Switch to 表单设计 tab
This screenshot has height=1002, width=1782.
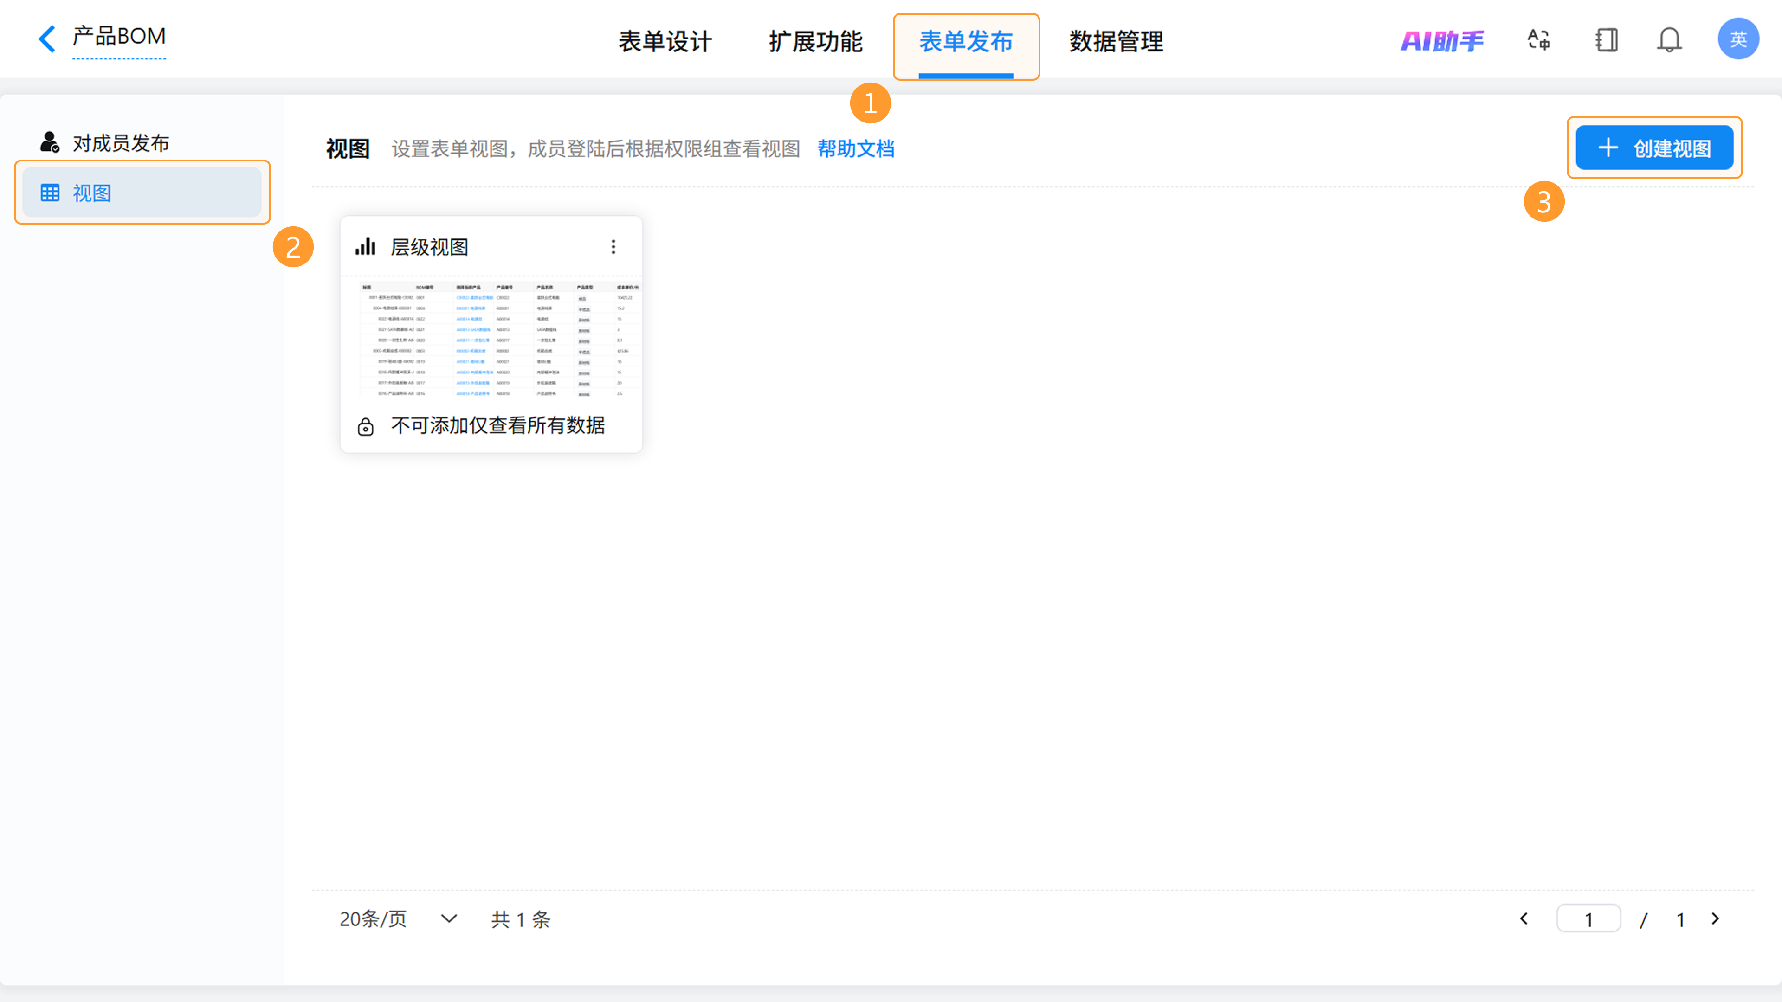tap(665, 41)
